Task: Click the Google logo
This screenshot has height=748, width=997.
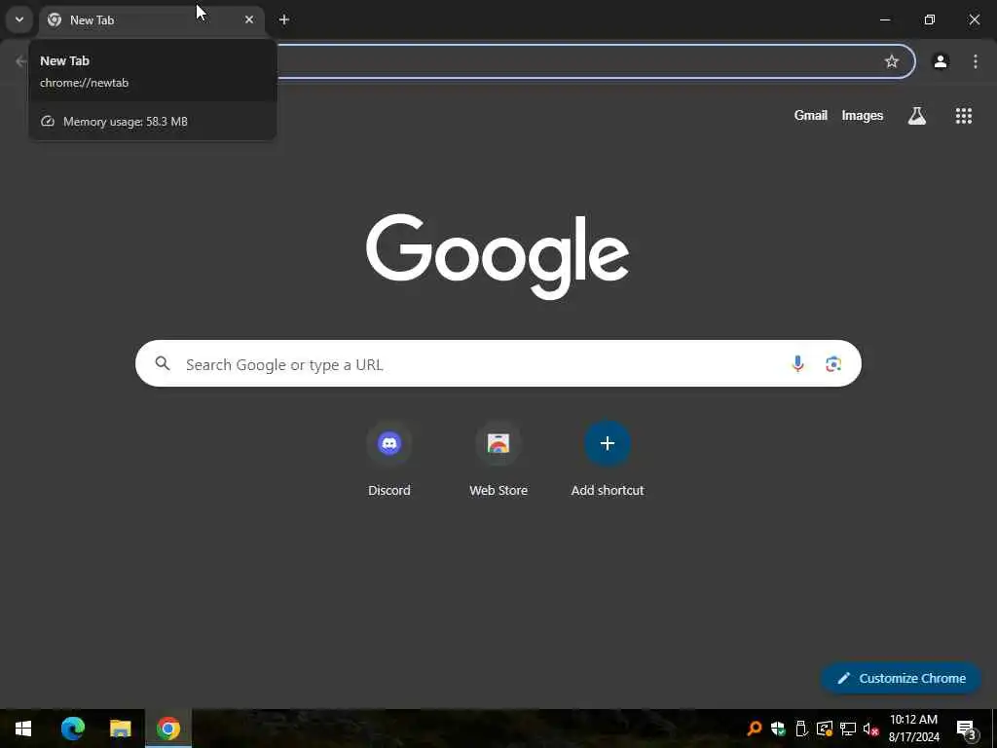Action: tap(498, 256)
